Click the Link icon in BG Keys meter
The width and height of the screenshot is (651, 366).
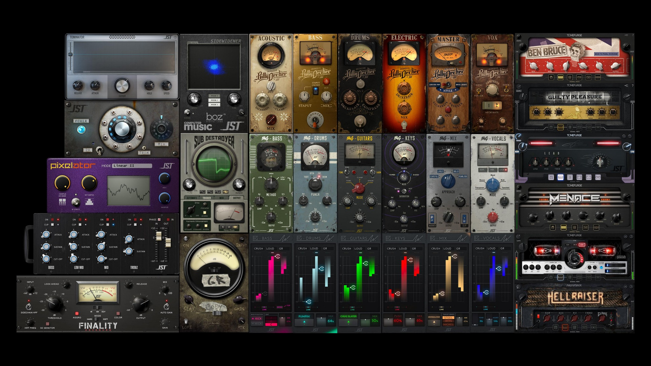click(397, 308)
